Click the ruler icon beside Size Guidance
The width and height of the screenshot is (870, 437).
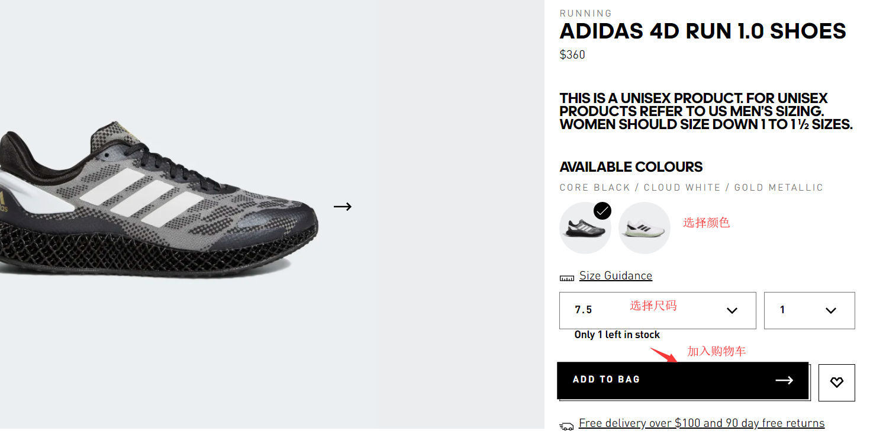567,278
